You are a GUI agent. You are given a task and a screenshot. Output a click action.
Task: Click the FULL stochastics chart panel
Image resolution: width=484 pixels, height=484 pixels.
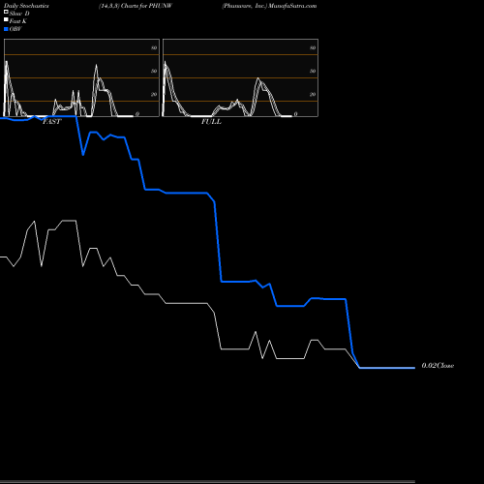[x=240, y=77]
